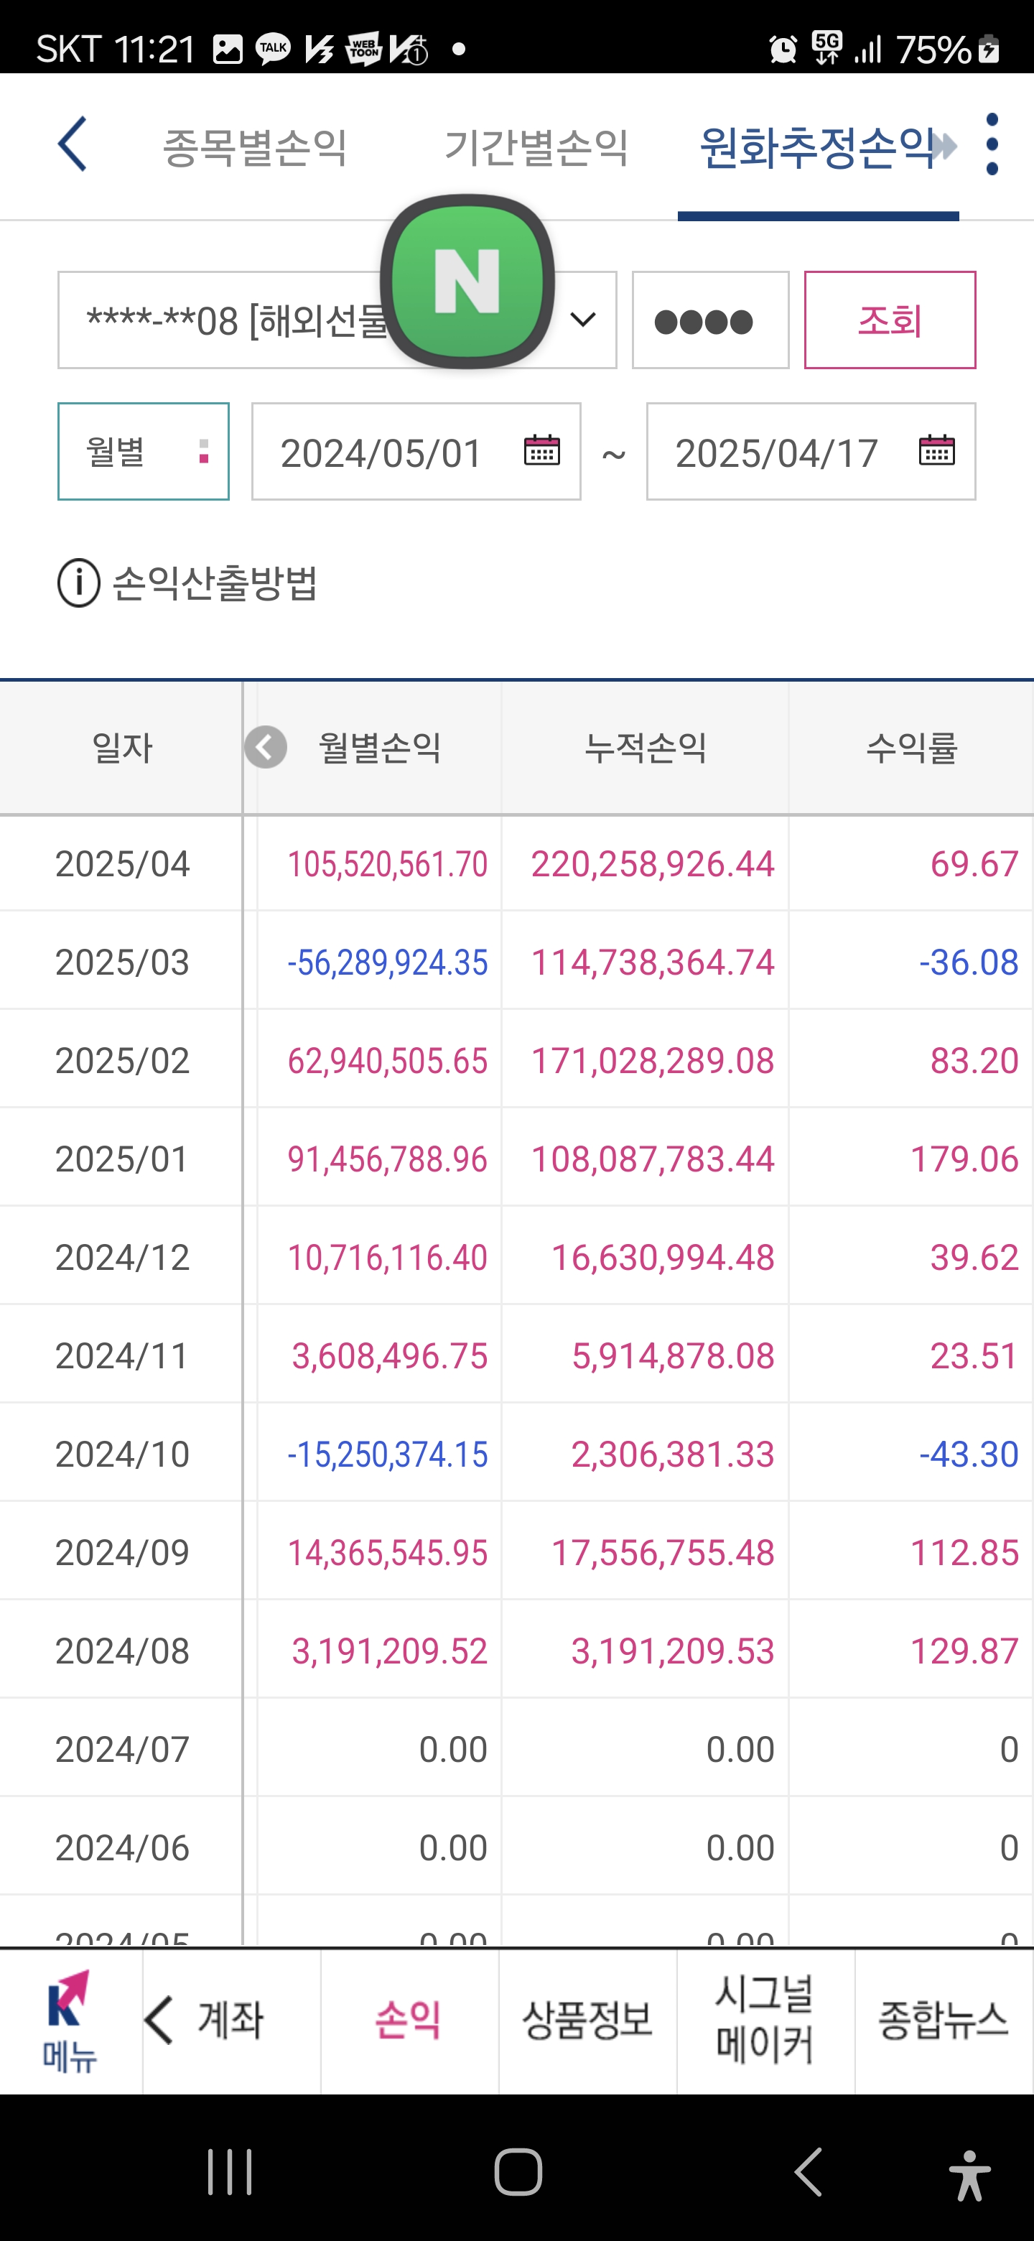This screenshot has width=1034, height=2241.
Task: Select the 2024/08 row date
Action: point(122,1651)
